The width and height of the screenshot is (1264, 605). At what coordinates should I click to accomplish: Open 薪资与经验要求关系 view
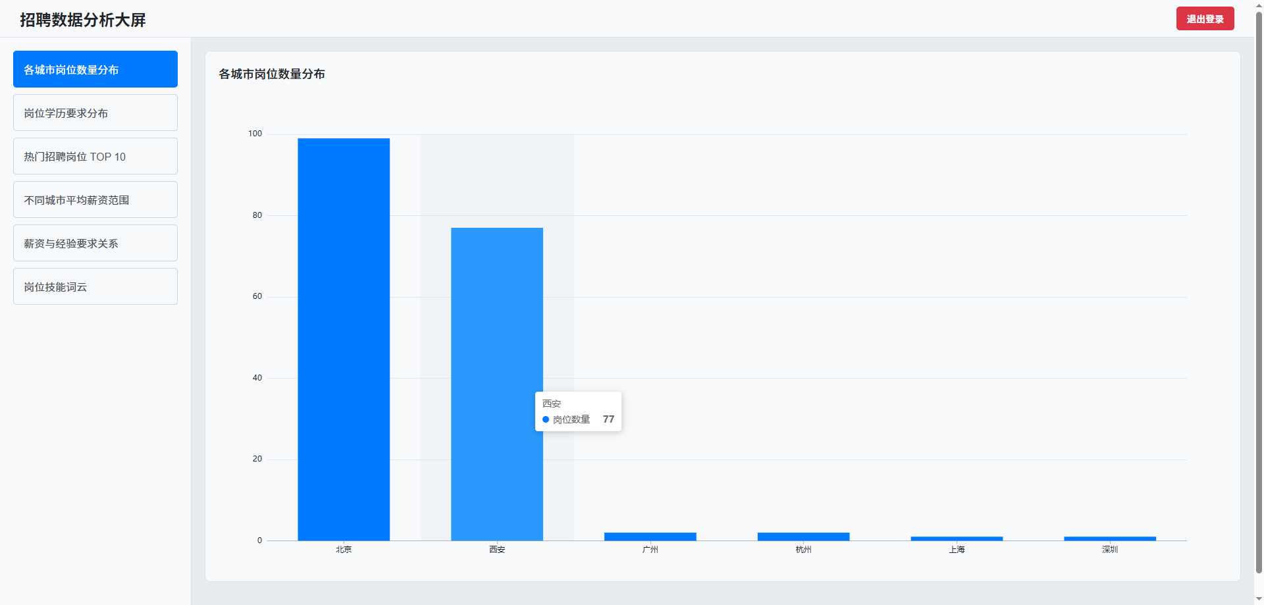coord(95,243)
